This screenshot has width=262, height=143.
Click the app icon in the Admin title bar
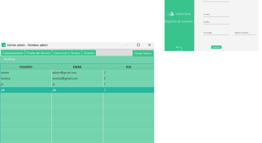(x=3, y=45)
